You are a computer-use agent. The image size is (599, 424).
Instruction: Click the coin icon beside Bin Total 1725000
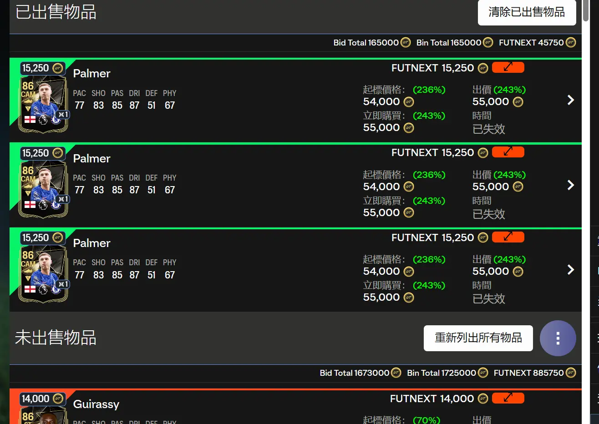483,373
